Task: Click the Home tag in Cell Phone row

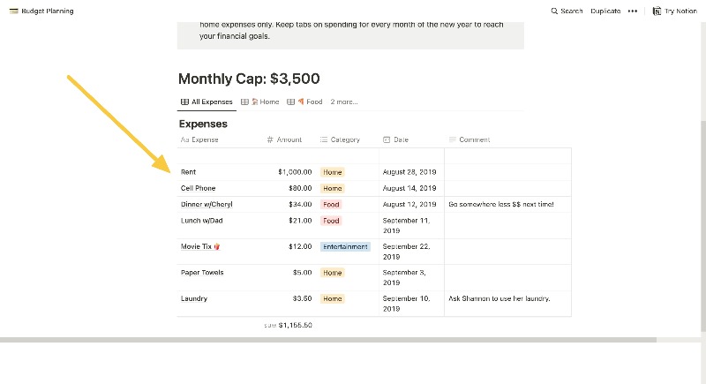Action: 333,188
